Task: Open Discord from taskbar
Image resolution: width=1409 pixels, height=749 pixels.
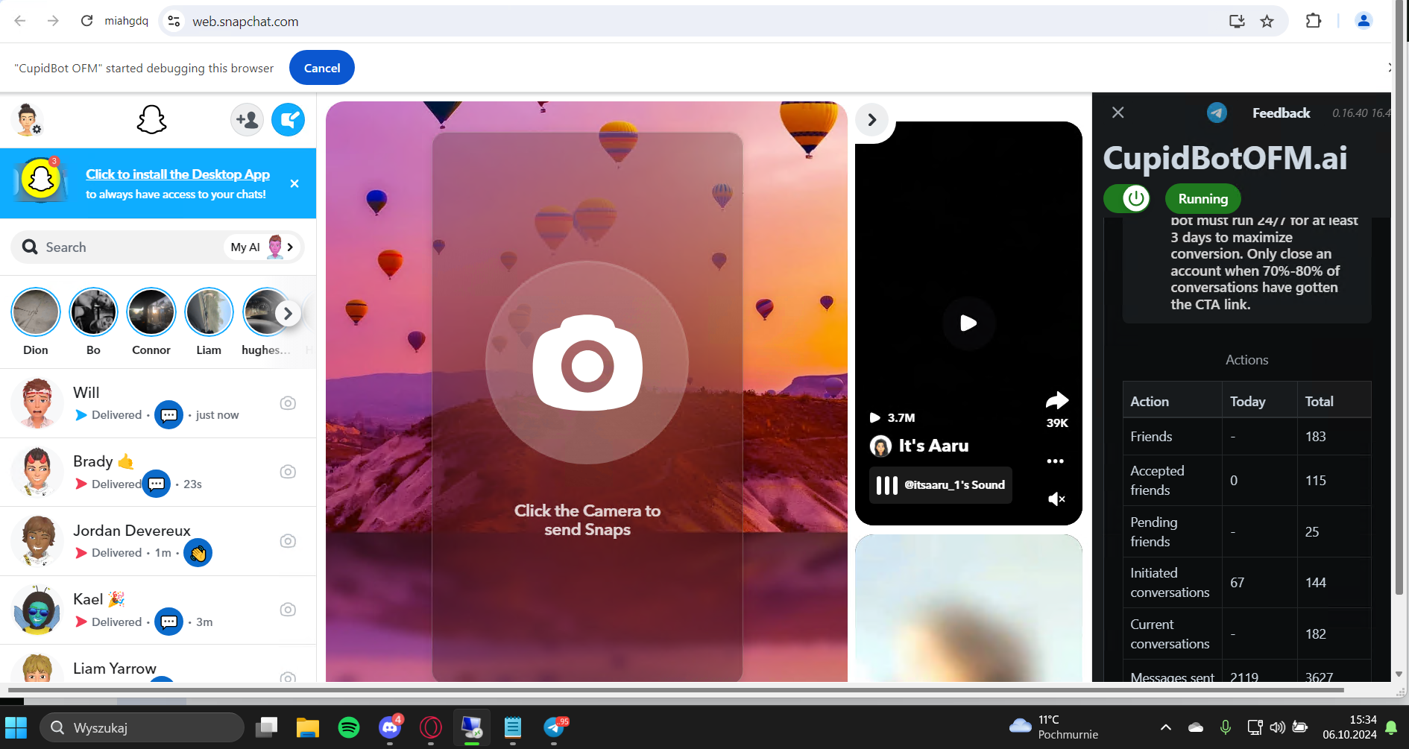Action: pos(390,727)
